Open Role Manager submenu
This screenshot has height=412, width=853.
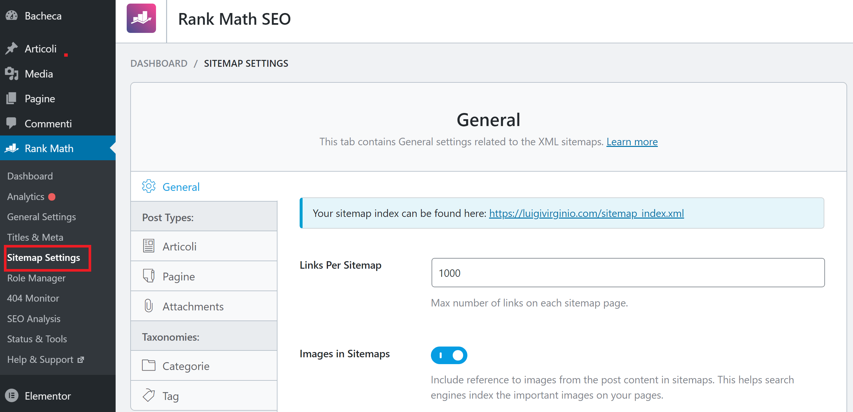point(36,278)
